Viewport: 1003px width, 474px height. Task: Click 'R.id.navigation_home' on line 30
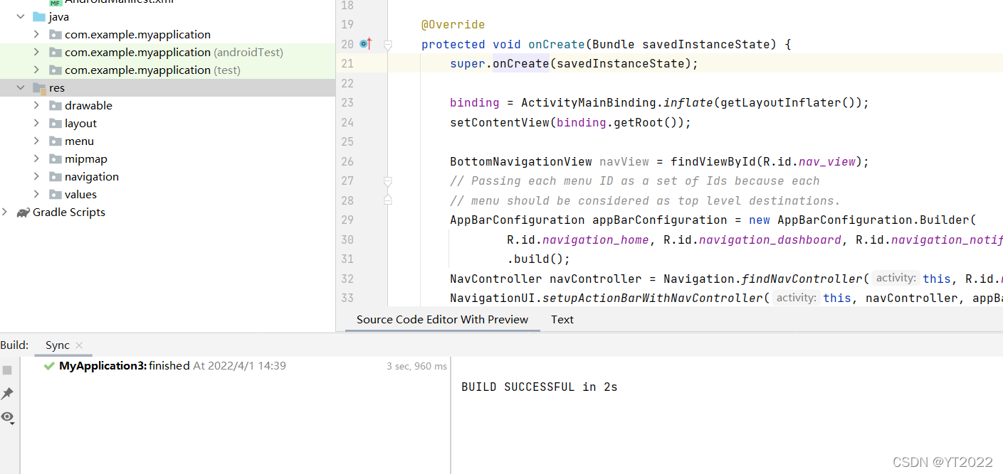[x=578, y=239]
